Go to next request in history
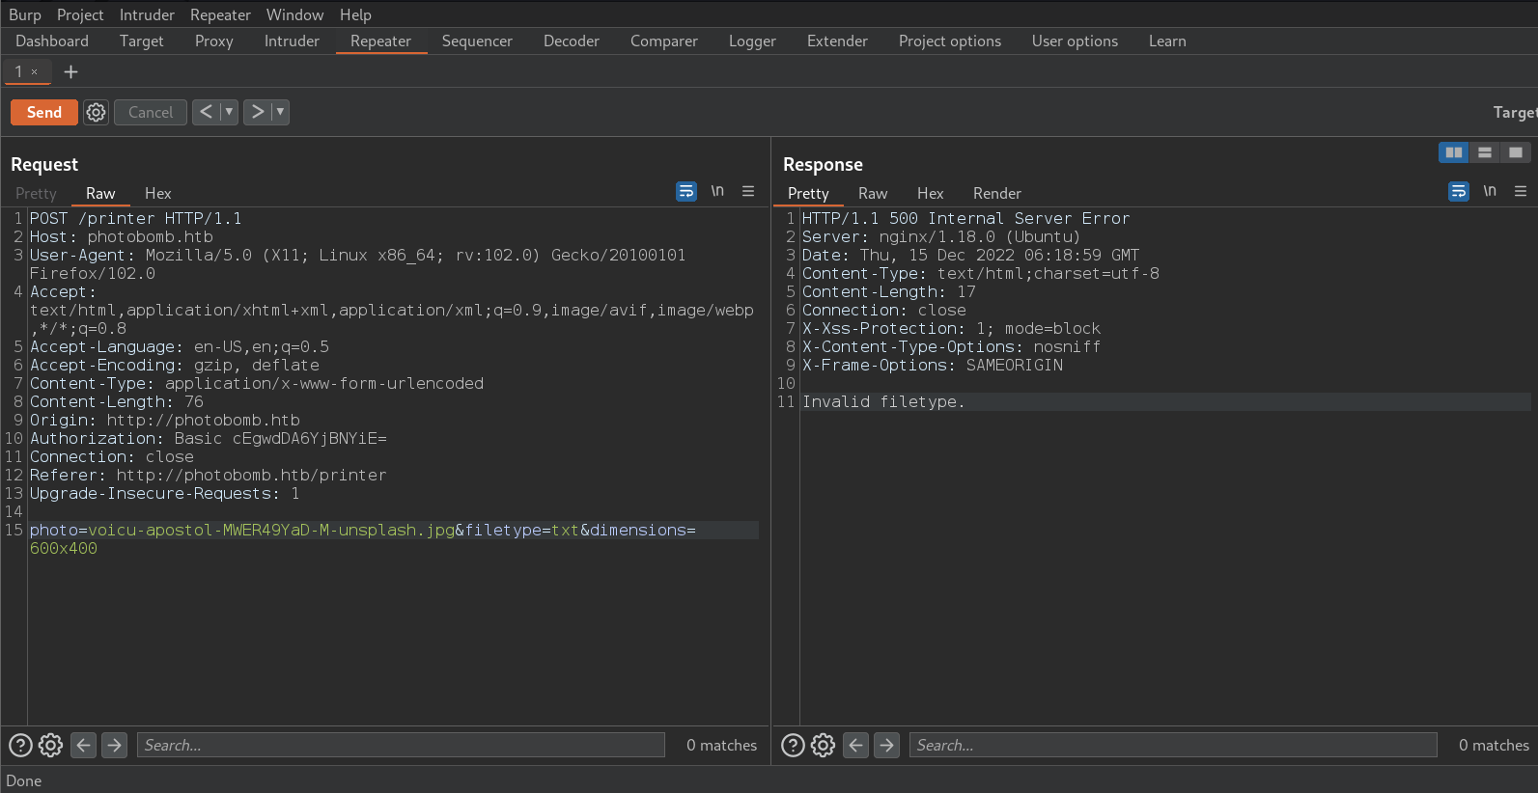The height and width of the screenshot is (793, 1538). (257, 112)
